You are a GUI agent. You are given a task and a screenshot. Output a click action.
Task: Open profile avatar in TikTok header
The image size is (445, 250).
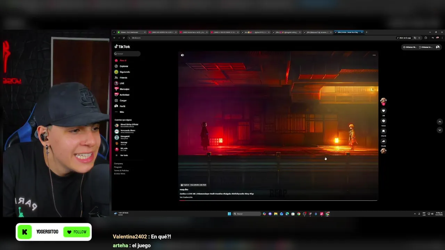point(438,47)
